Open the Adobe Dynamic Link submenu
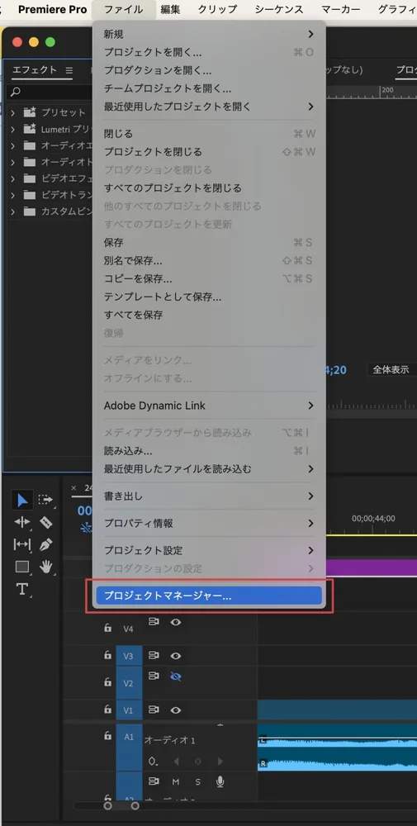417x826 pixels. [x=209, y=406]
